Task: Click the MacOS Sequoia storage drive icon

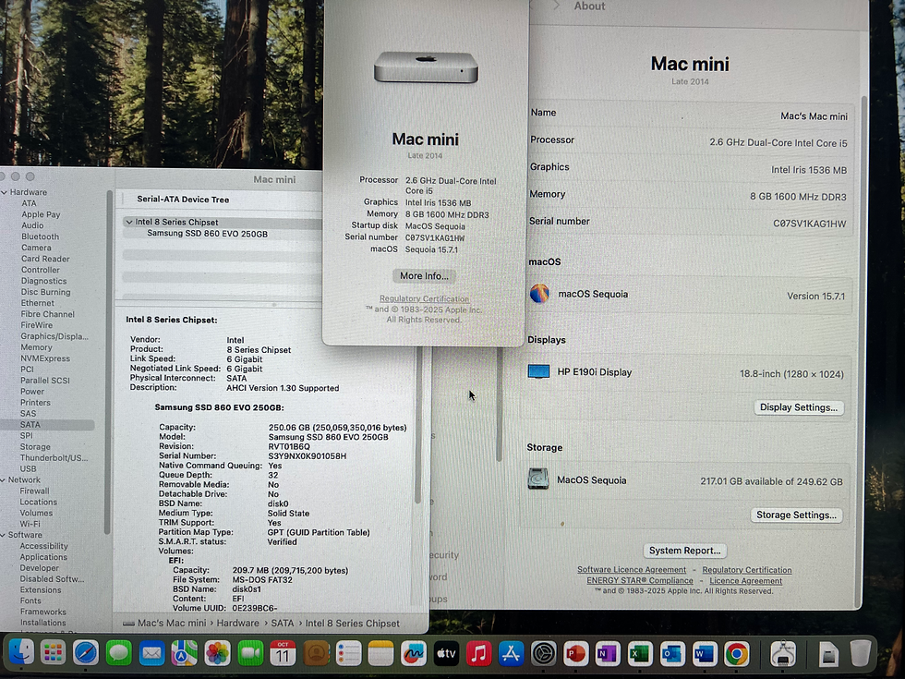Action: tap(538, 479)
